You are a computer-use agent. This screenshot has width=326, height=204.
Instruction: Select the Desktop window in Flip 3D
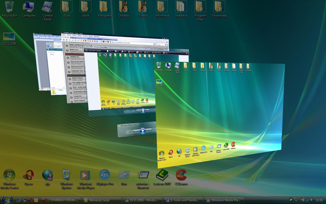(x=219, y=115)
